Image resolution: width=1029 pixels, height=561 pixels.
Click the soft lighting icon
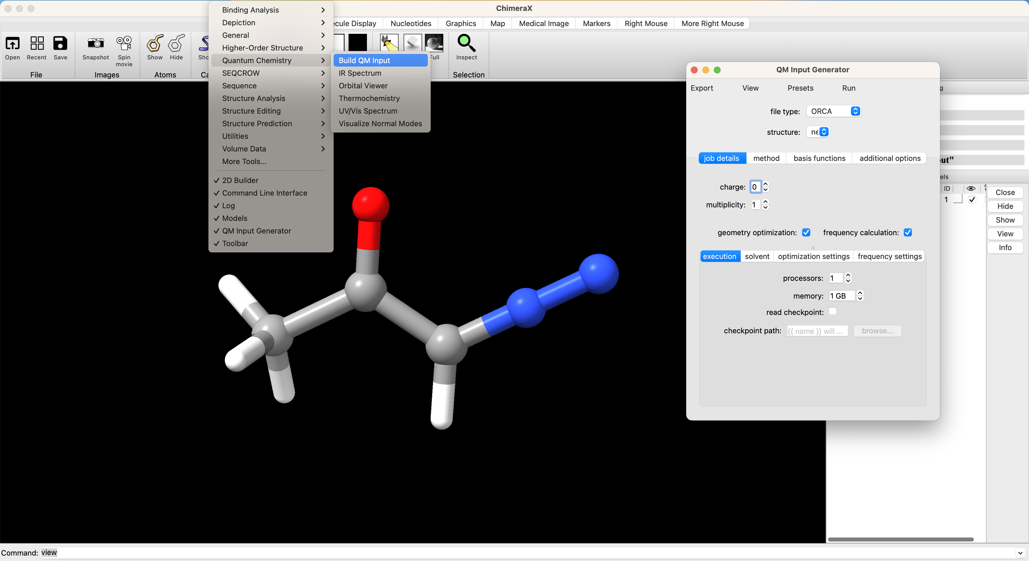coord(412,43)
